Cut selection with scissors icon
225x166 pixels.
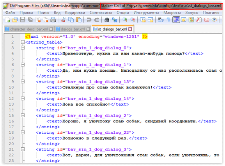coord(63,19)
